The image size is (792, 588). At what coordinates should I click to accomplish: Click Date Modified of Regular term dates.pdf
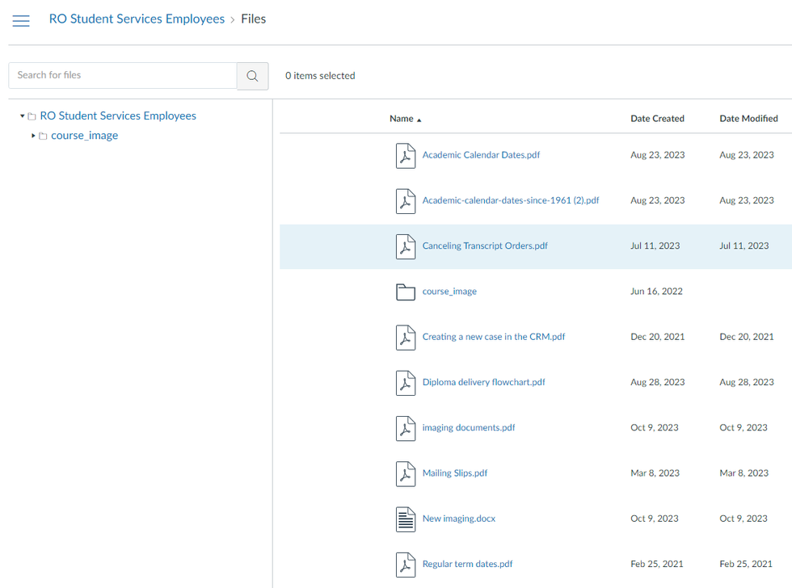746,564
